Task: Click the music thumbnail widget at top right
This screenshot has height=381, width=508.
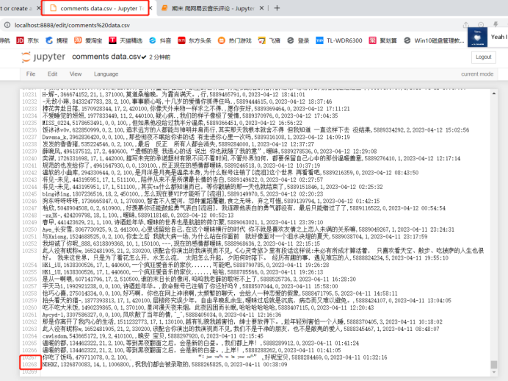Action: coord(477,38)
